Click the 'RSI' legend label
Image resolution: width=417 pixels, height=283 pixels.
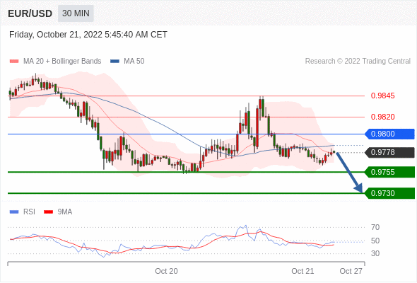pos(29,212)
